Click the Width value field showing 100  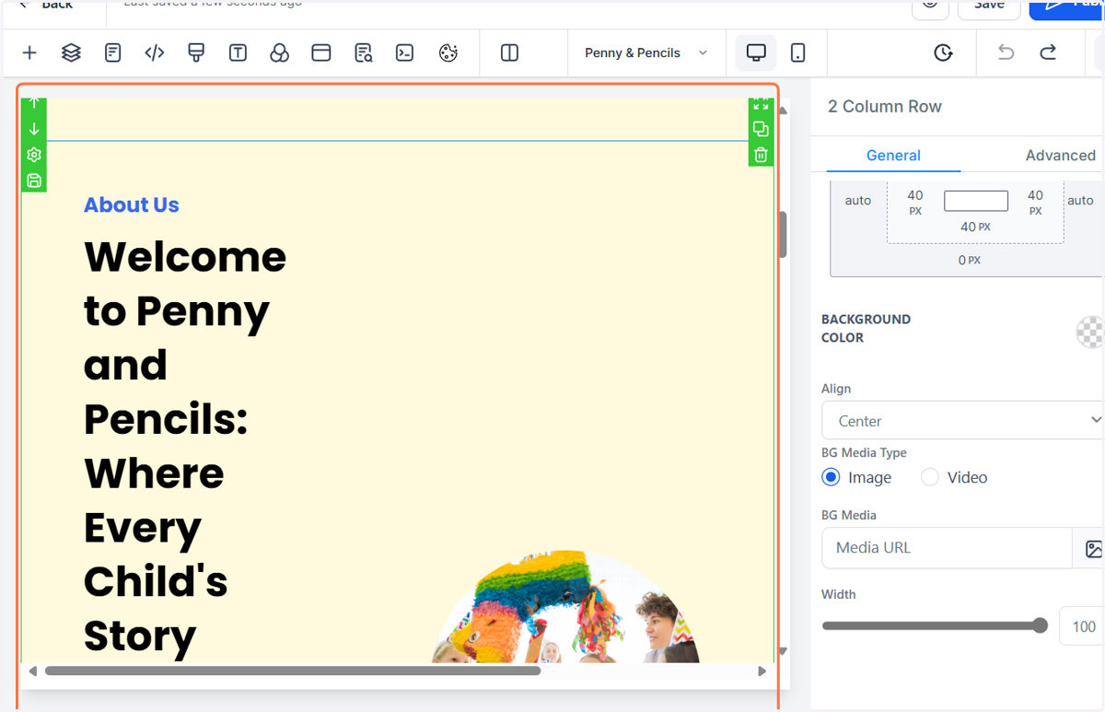click(1083, 626)
